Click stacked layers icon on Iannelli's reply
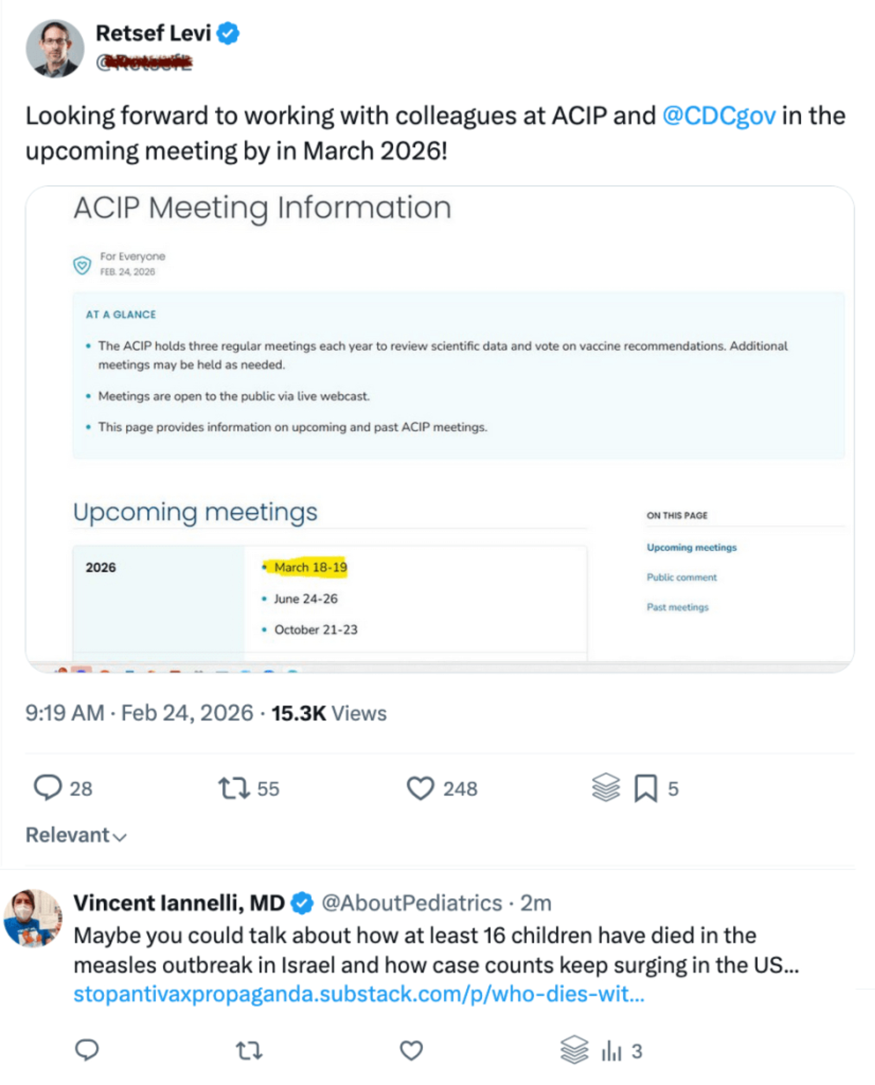The height and width of the screenshot is (1085, 875). (x=574, y=1049)
